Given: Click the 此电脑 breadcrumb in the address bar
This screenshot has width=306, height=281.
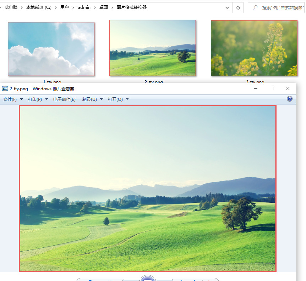Looking at the screenshot, I should pos(11,7).
